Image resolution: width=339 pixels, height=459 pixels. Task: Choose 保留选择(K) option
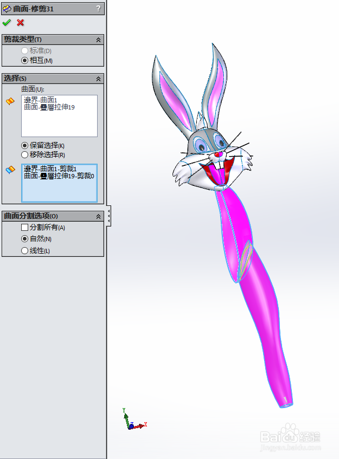(24, 145)
